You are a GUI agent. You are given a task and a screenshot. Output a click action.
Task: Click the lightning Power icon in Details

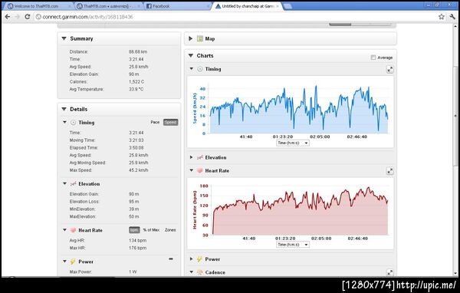tap(73, 262)
